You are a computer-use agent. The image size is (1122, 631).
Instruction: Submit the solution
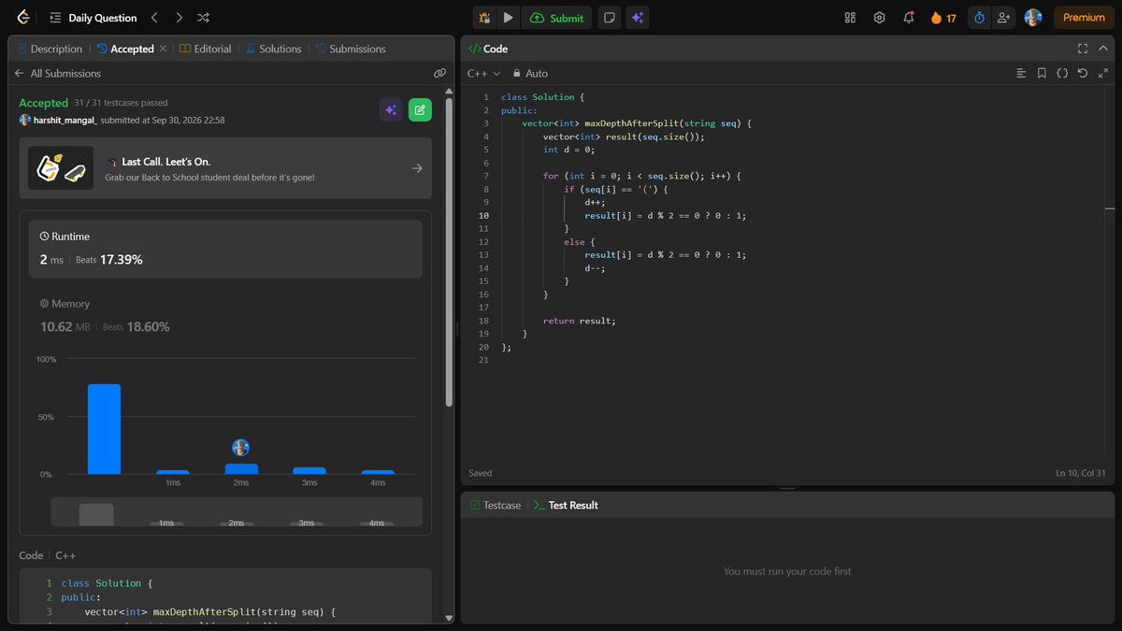tap(556, 18)
